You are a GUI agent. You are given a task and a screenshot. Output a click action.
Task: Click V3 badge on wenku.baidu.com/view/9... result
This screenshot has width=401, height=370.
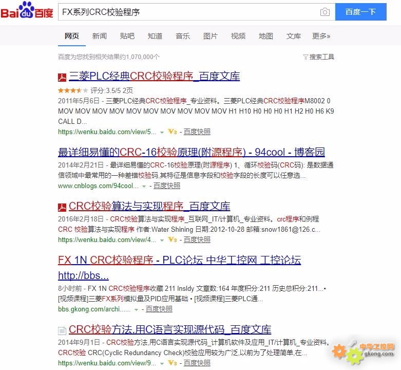[173, 363]
